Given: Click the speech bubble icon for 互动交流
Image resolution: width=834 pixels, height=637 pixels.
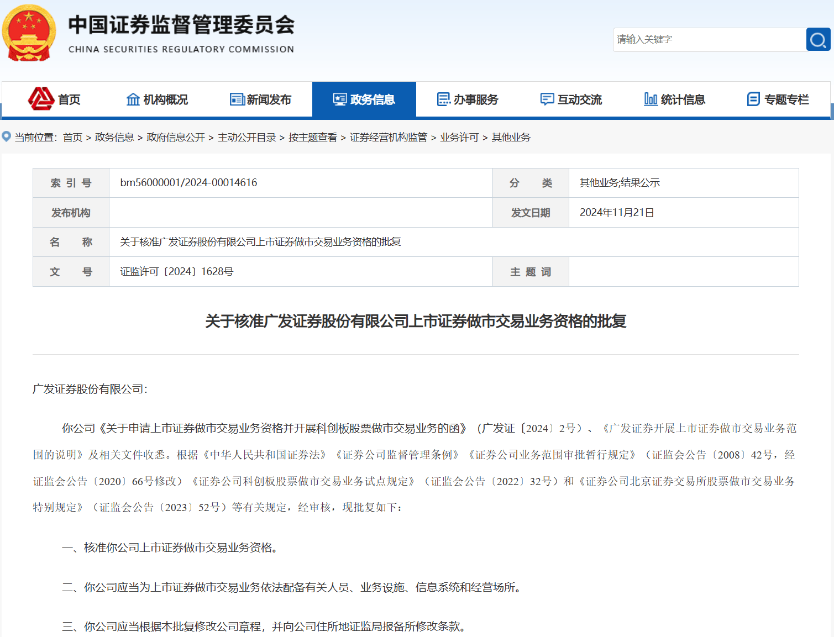Looking at the screenshot, I should click(x=547, y=99).
